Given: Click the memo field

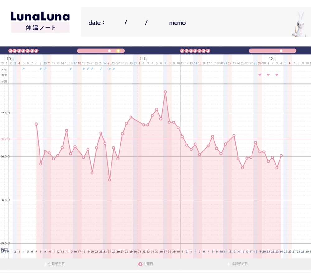Looking at the screenshot, I should [x=177, y=23].
